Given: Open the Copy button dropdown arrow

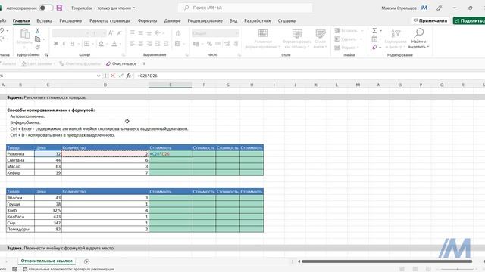Looking at the screenshot, I should point(44,39).
